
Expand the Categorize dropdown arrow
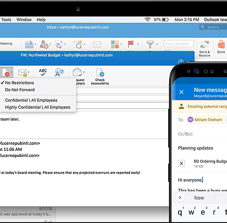tap(121, 44)
